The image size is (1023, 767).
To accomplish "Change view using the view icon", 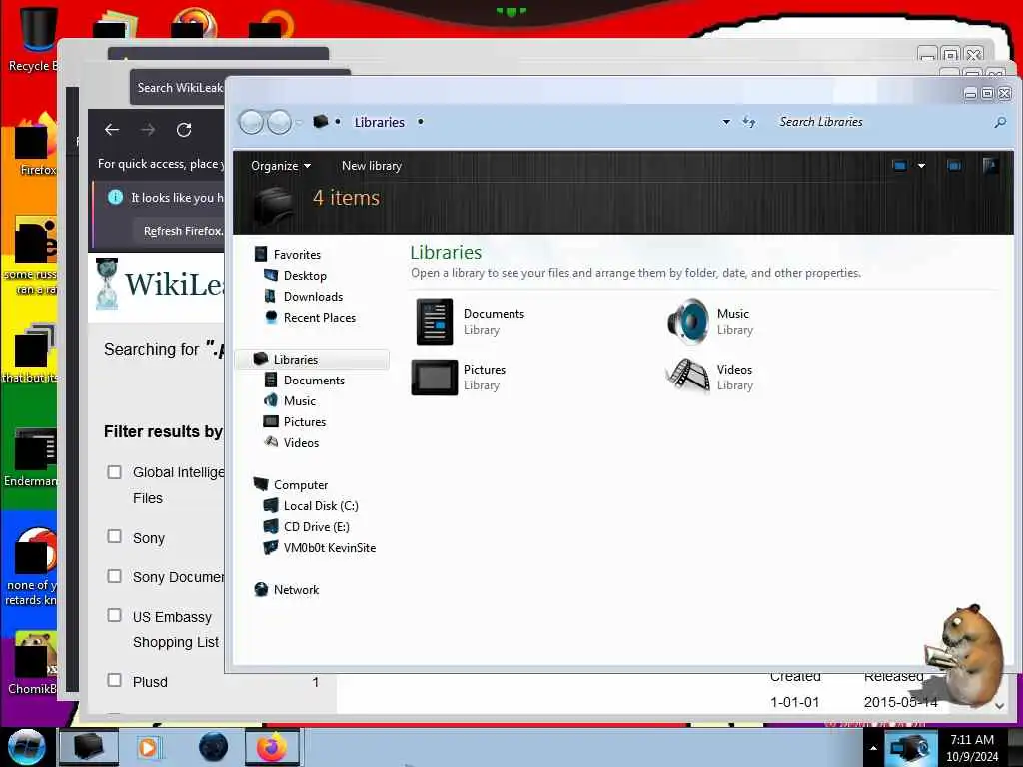I will [x=900, y=166].
